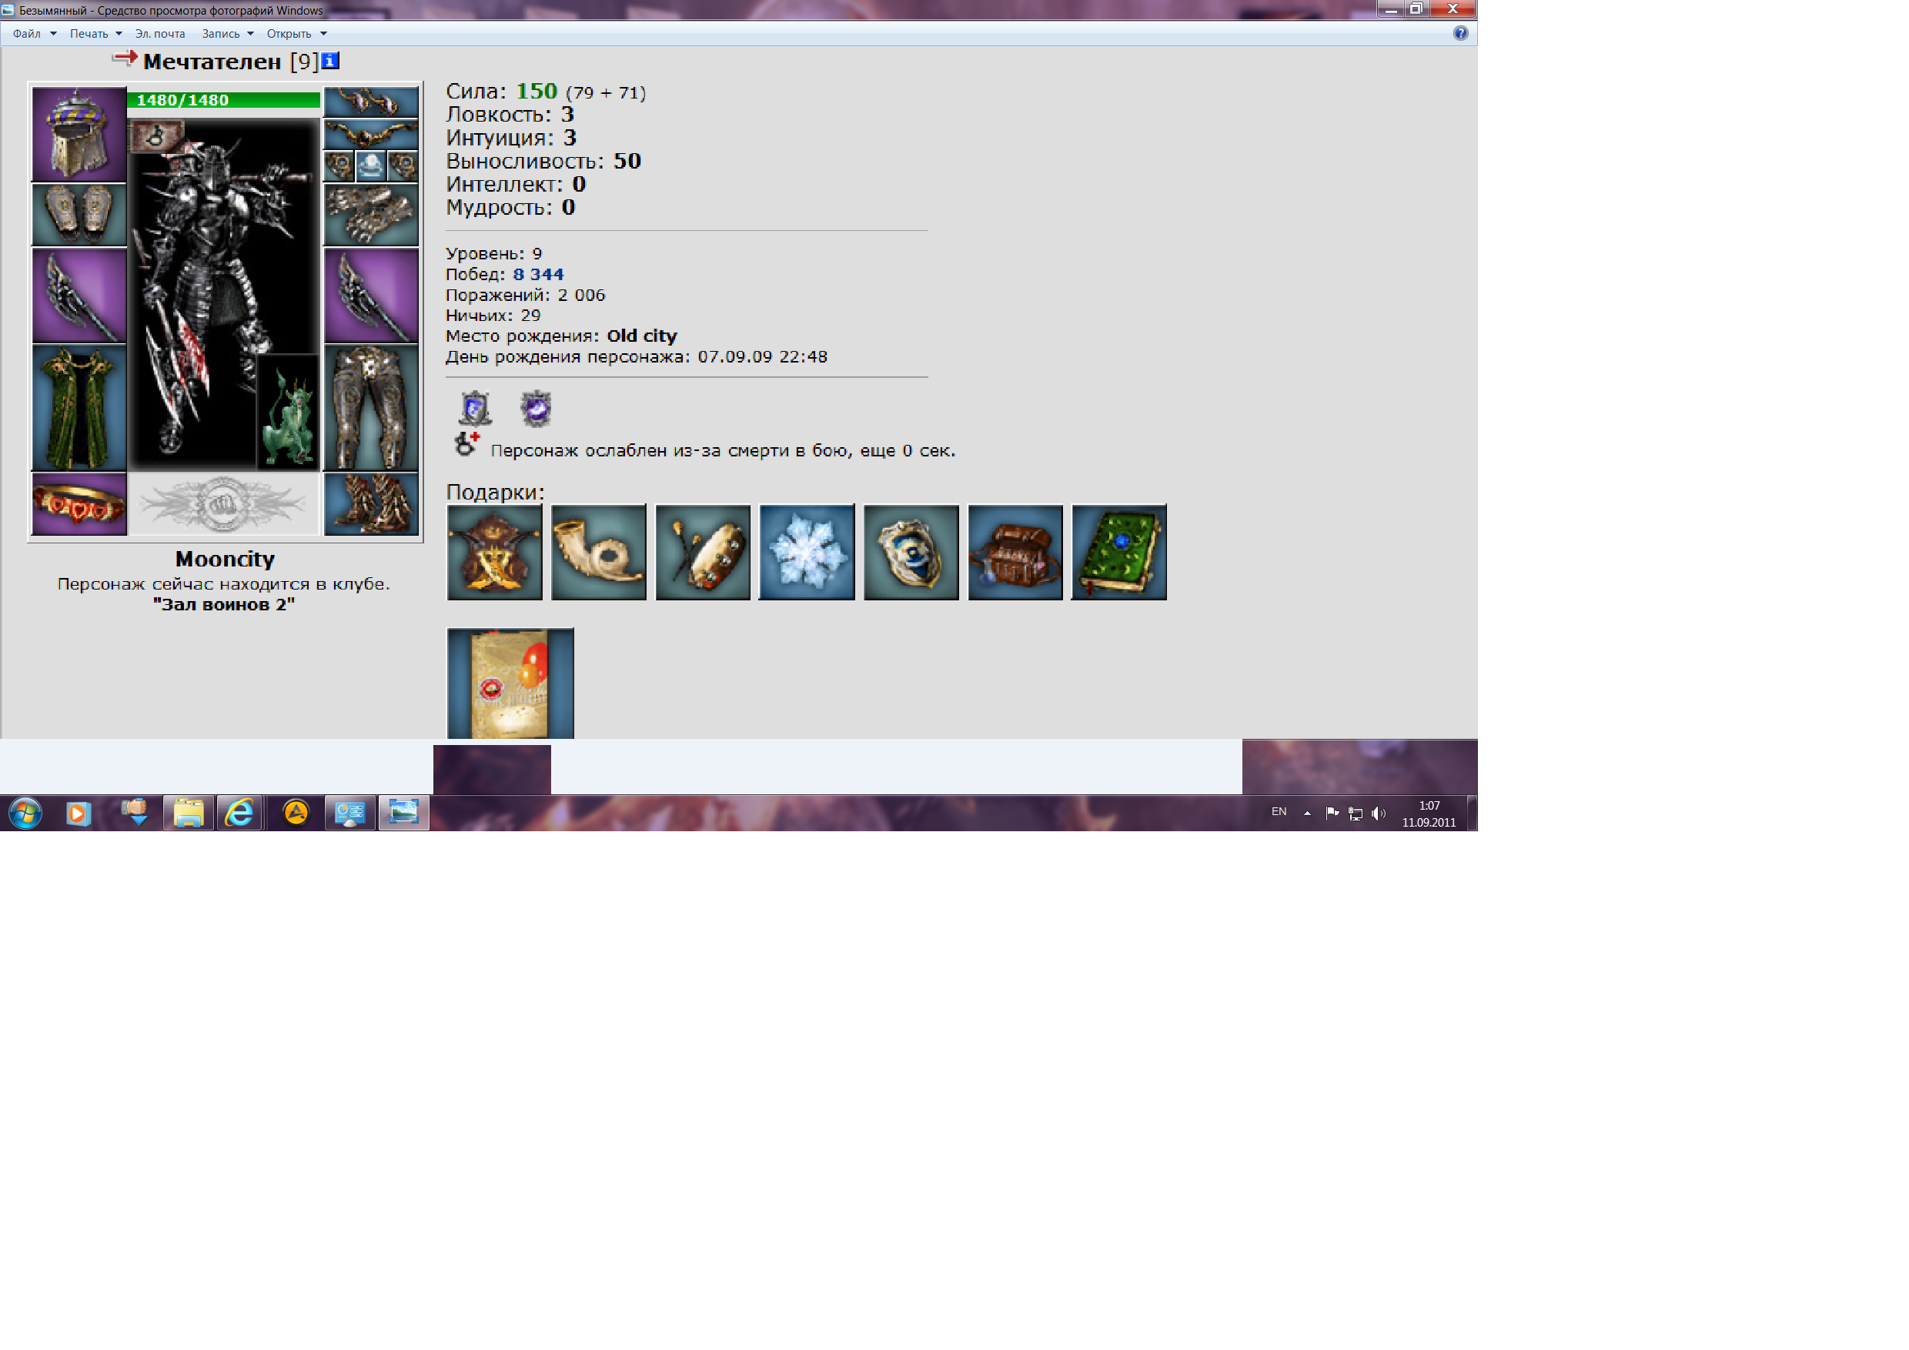The image size is (1909, 1350).
Task: Click the Mooncity clan name
Action: [225, 559]
